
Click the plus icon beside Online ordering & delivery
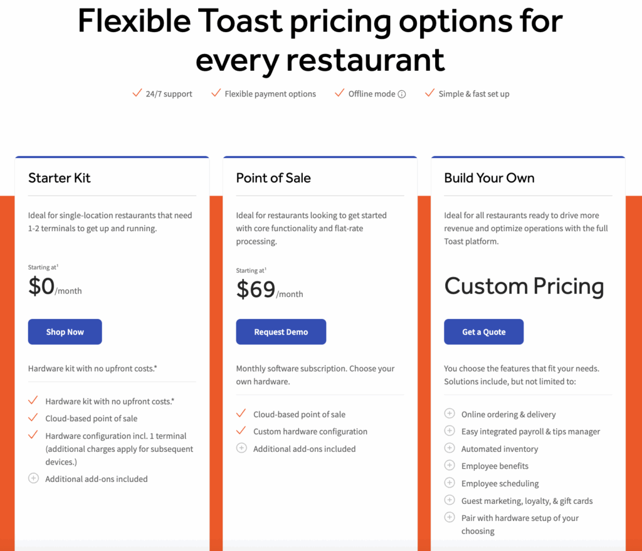click(450, 414)
